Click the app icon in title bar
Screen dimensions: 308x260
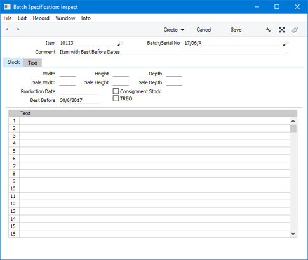pos(7,7)
